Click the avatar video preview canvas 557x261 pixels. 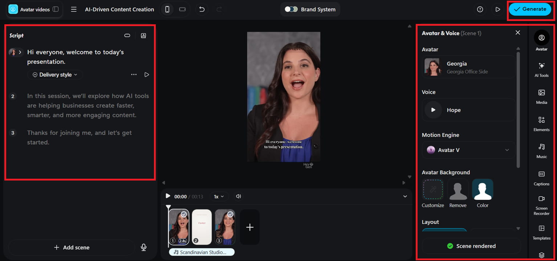(x=284, y=97)
